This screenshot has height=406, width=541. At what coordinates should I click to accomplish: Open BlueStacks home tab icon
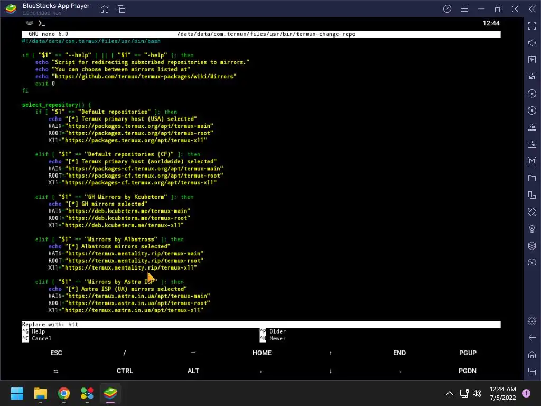tap(105, 9)
